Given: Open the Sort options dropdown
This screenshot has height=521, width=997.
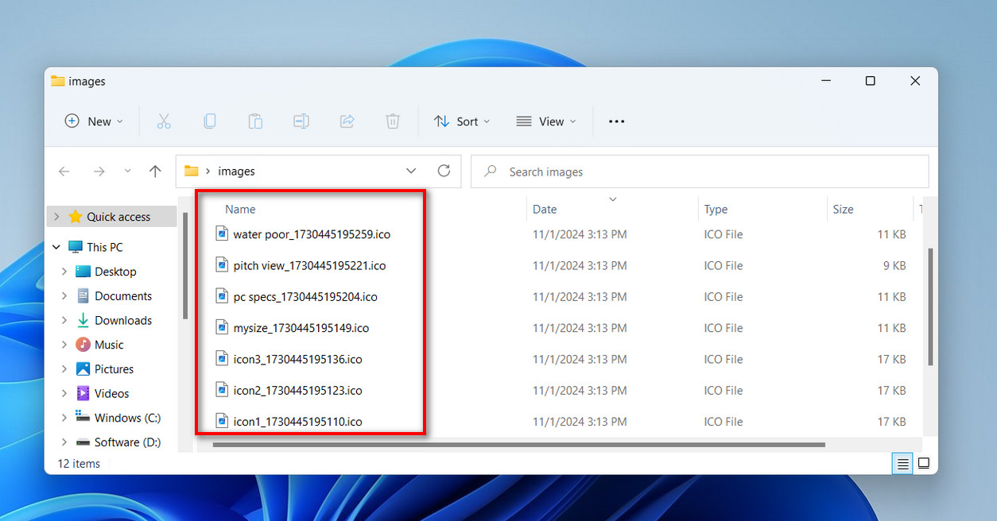Looking at the screenshot, I should (x=462, y=122).
